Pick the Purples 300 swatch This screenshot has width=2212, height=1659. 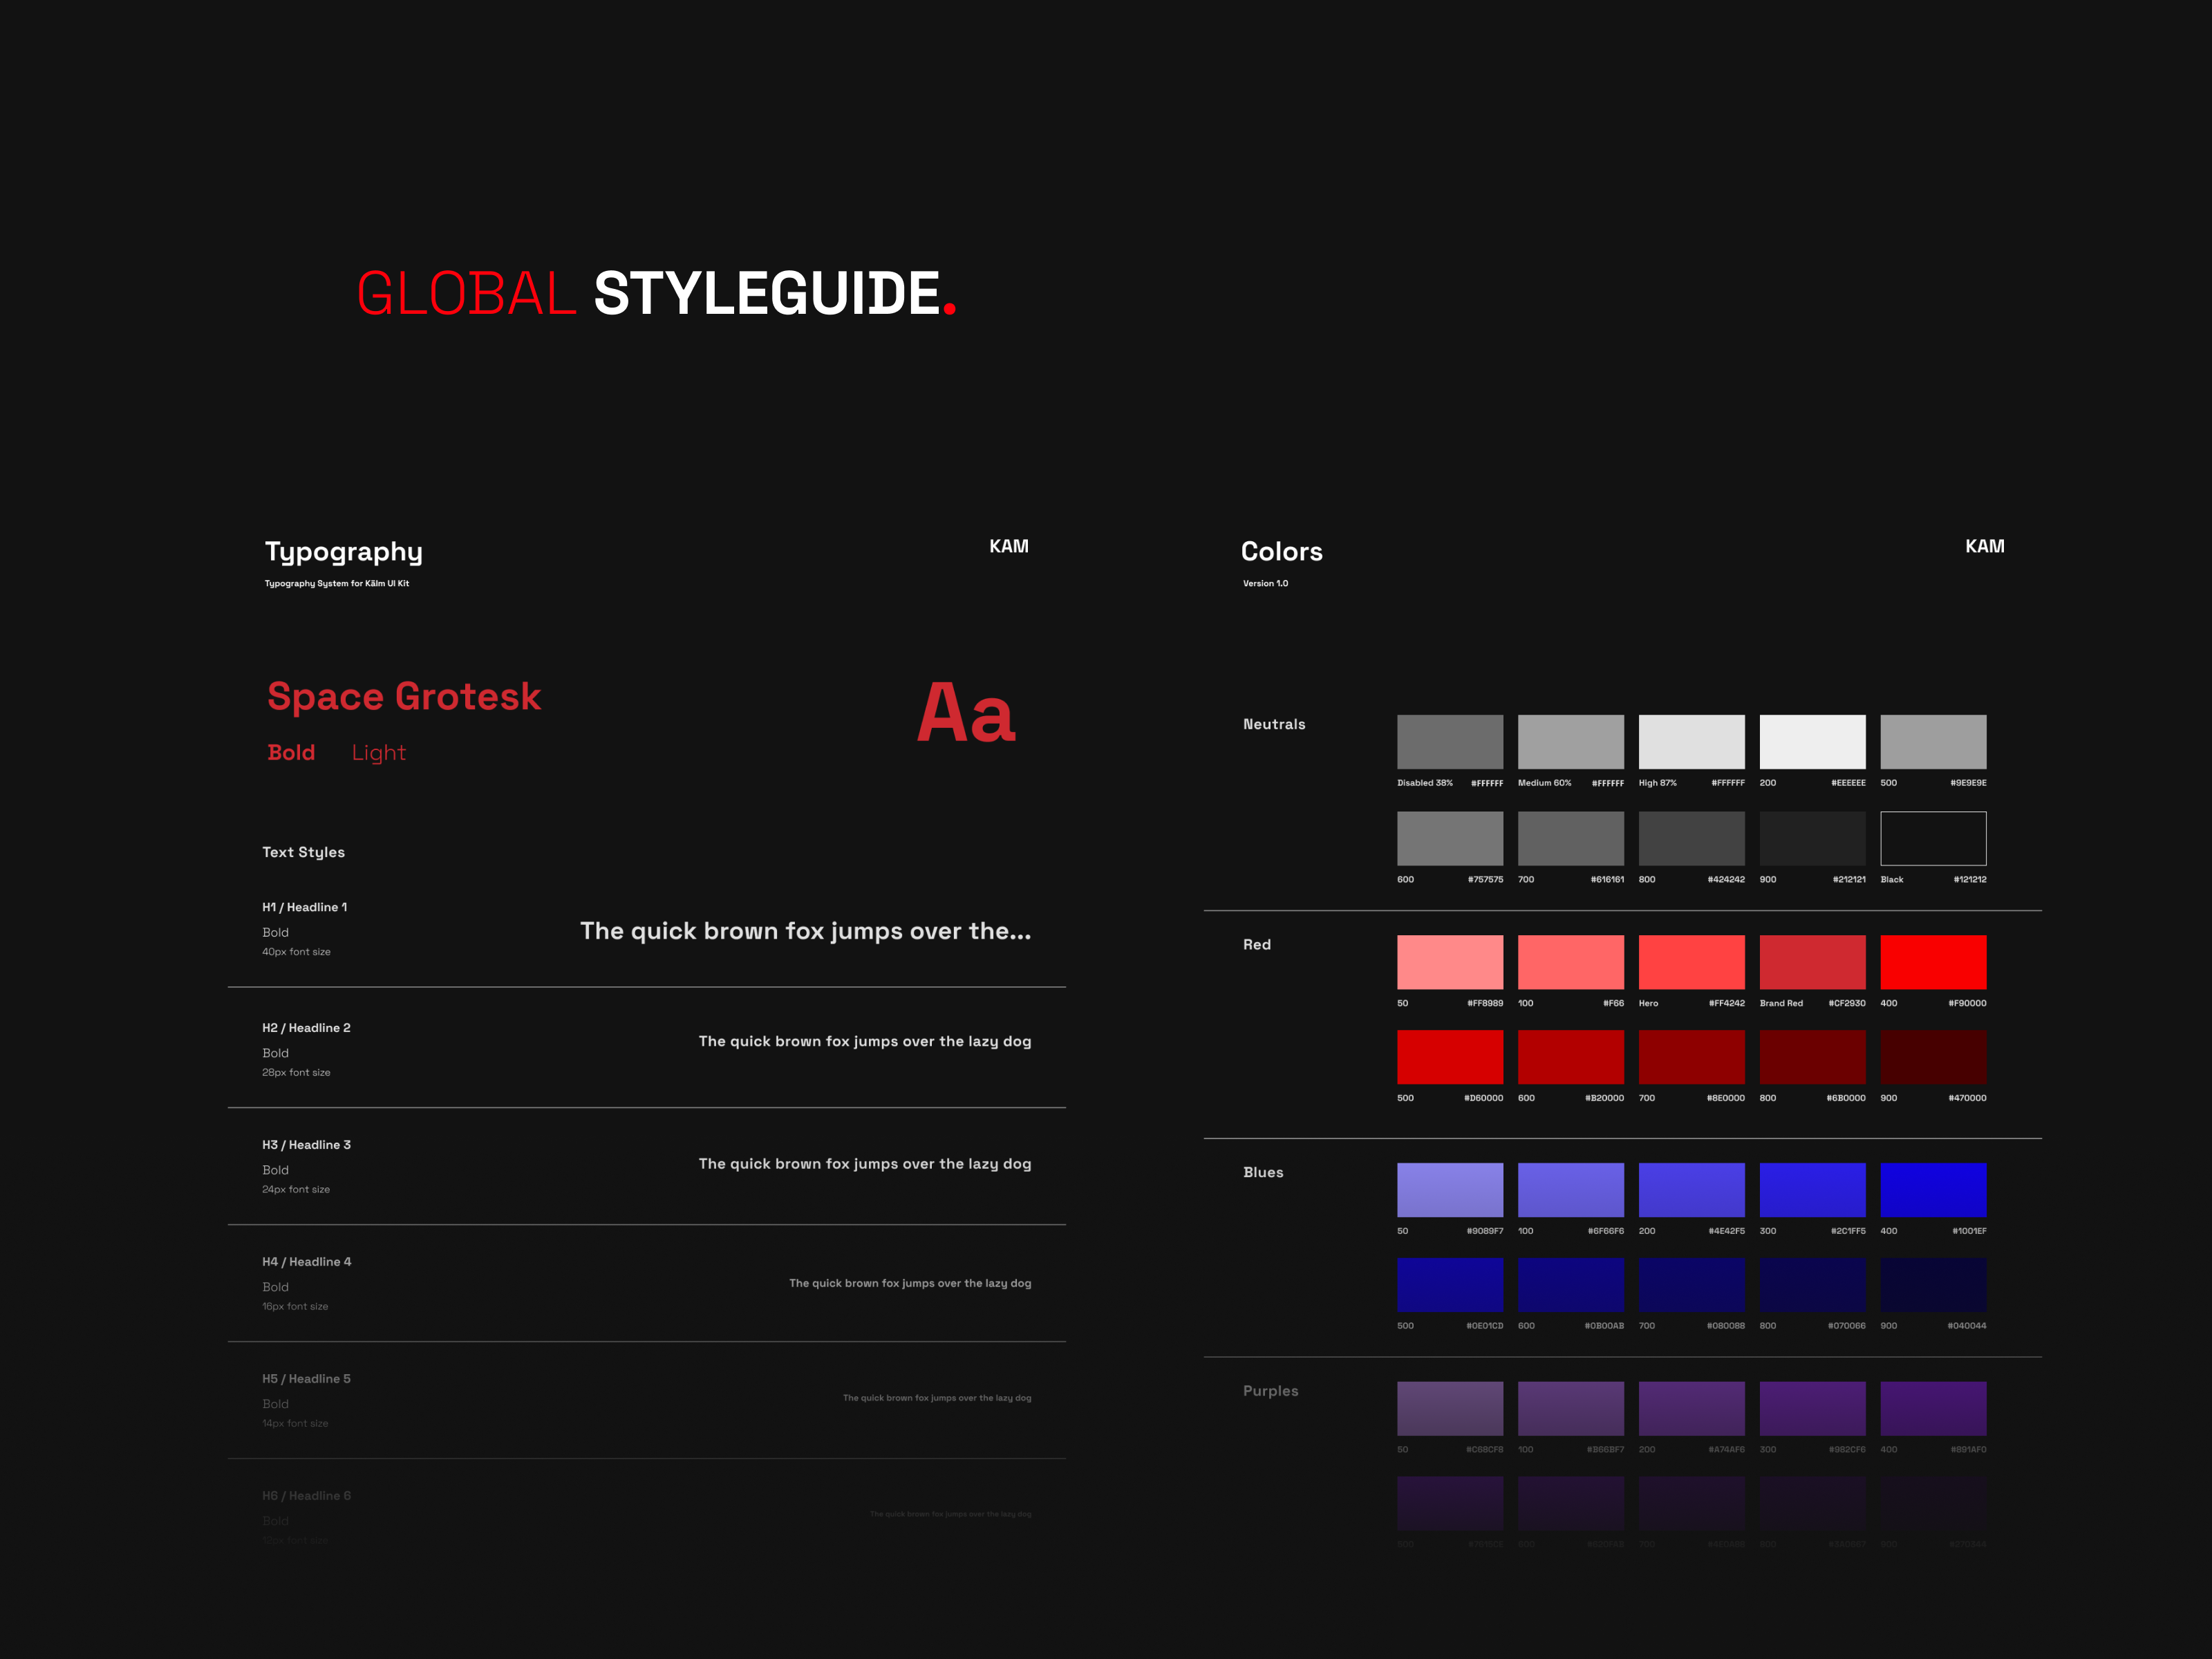click(x=1812, y=1409)
